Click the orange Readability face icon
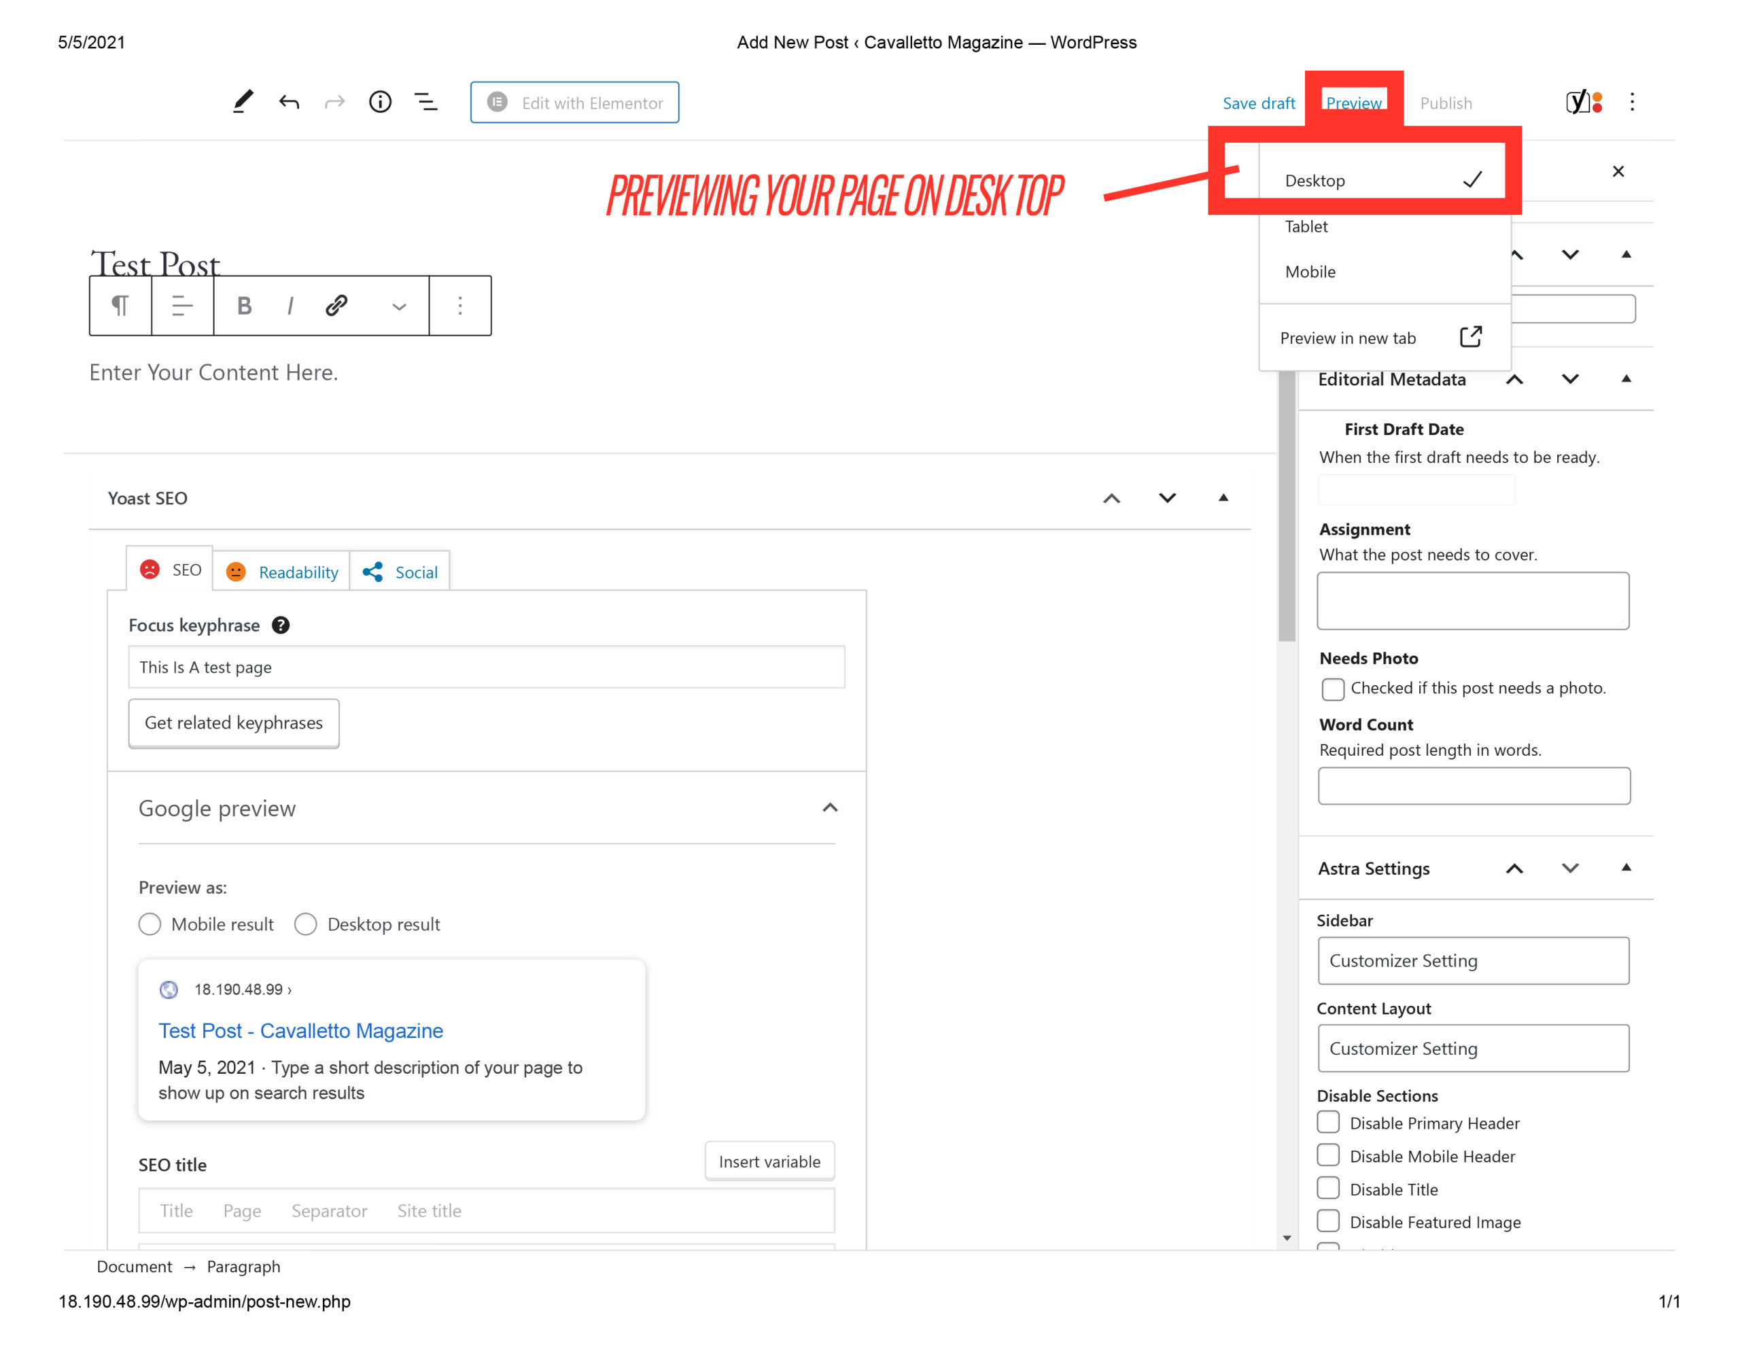1740x1345 pixels. pos(236,572)
